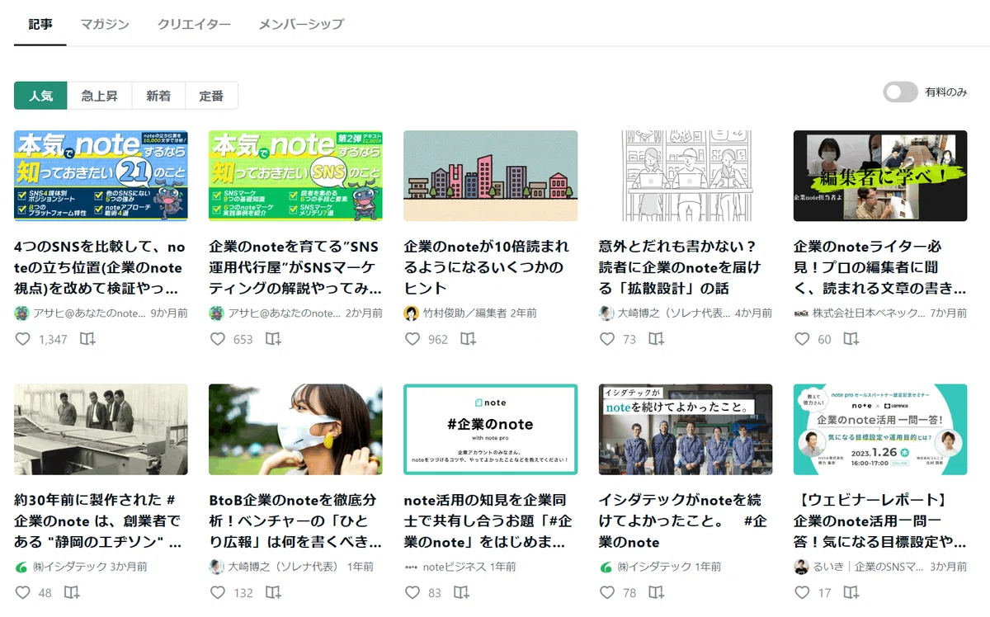
Task: Switch to the クリエイター tab
Action: point(194,24)
